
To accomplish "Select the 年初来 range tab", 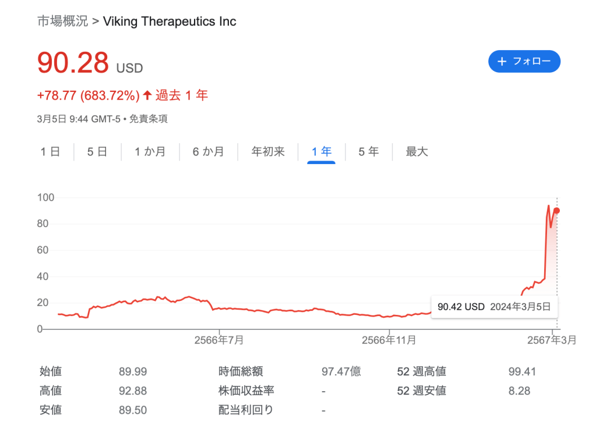I will [x=268, y=152].
